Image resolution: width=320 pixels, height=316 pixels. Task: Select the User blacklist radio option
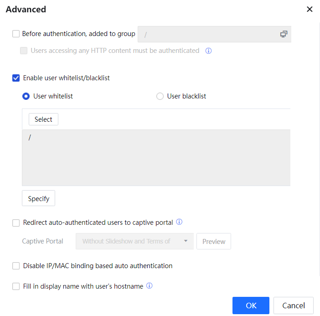160,96
